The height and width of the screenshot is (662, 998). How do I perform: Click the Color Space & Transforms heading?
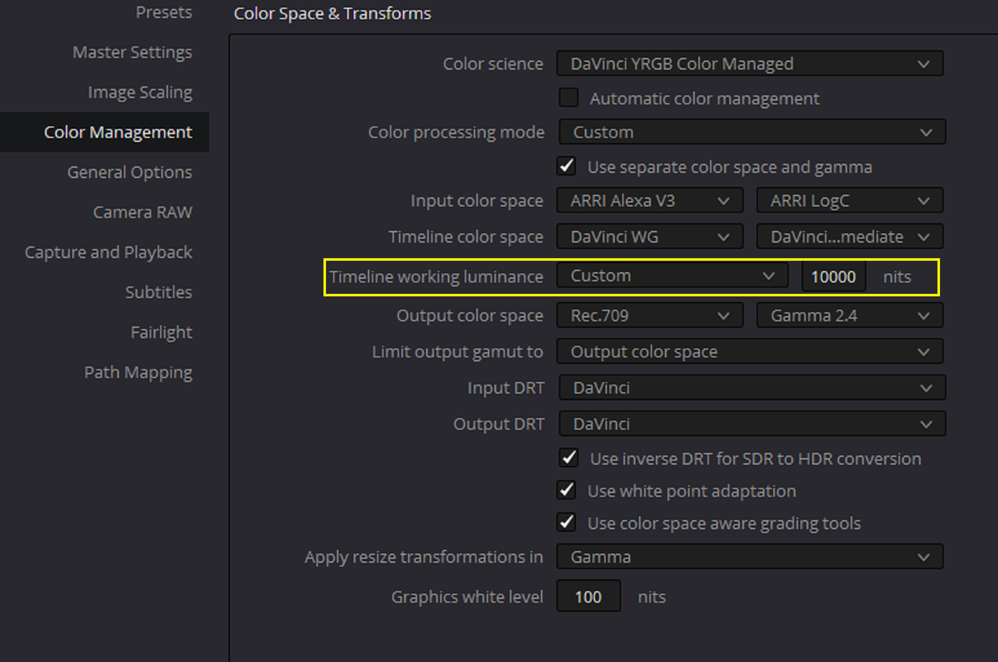(x=333, y=13)
